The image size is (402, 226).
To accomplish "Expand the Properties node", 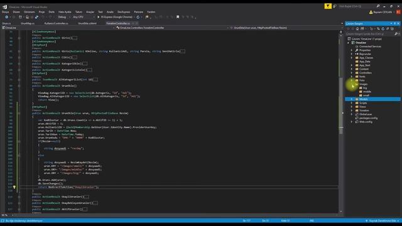I will (352, 50).
